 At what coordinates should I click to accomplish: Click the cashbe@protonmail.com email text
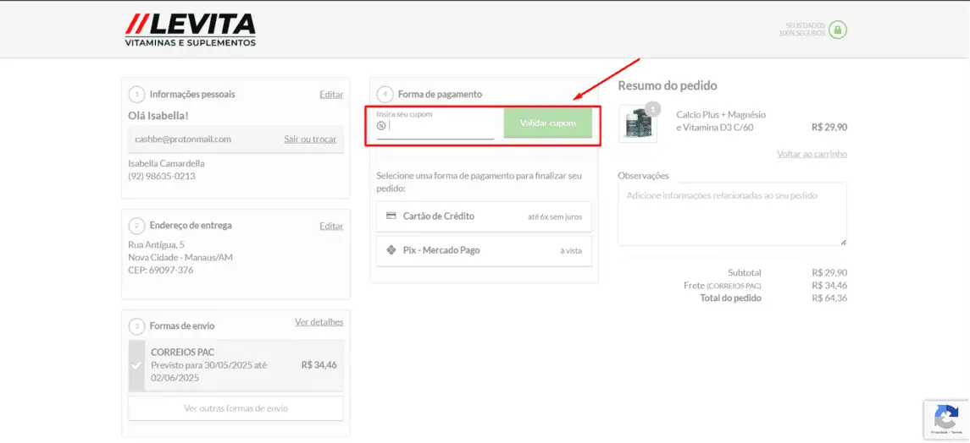tap(182, 139)
